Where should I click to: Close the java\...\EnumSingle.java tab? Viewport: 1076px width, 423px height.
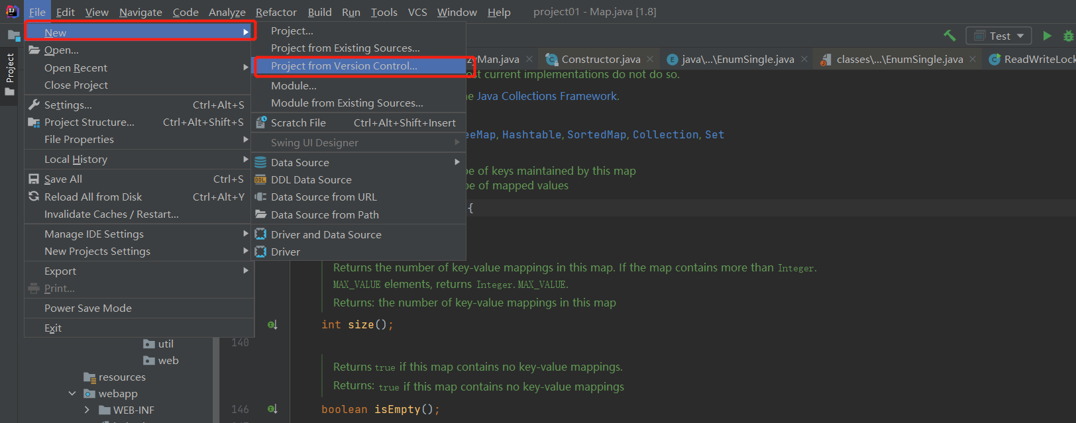804,60
